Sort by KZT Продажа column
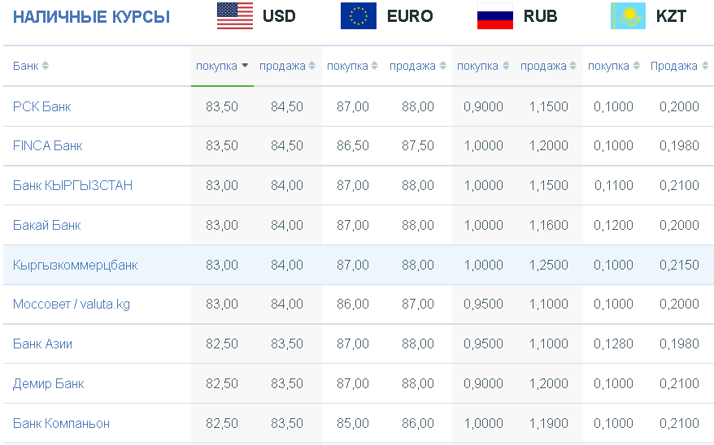 tap(679, 66)
